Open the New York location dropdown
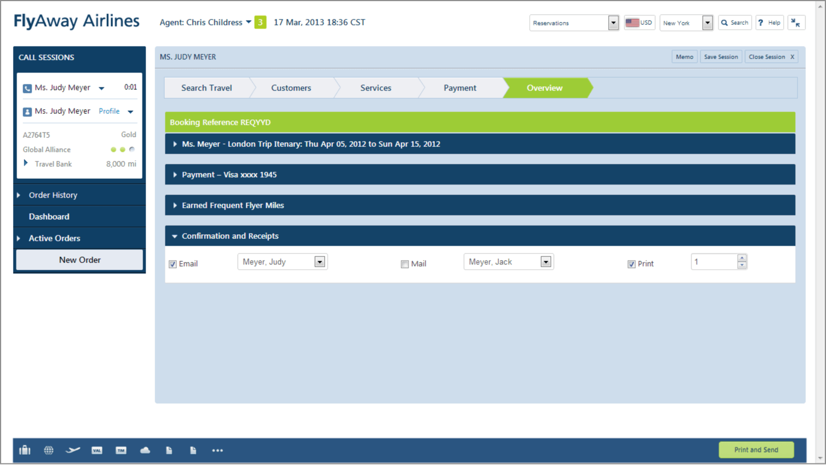The height and width of the screenshot is (465, 826). (707, 23)
